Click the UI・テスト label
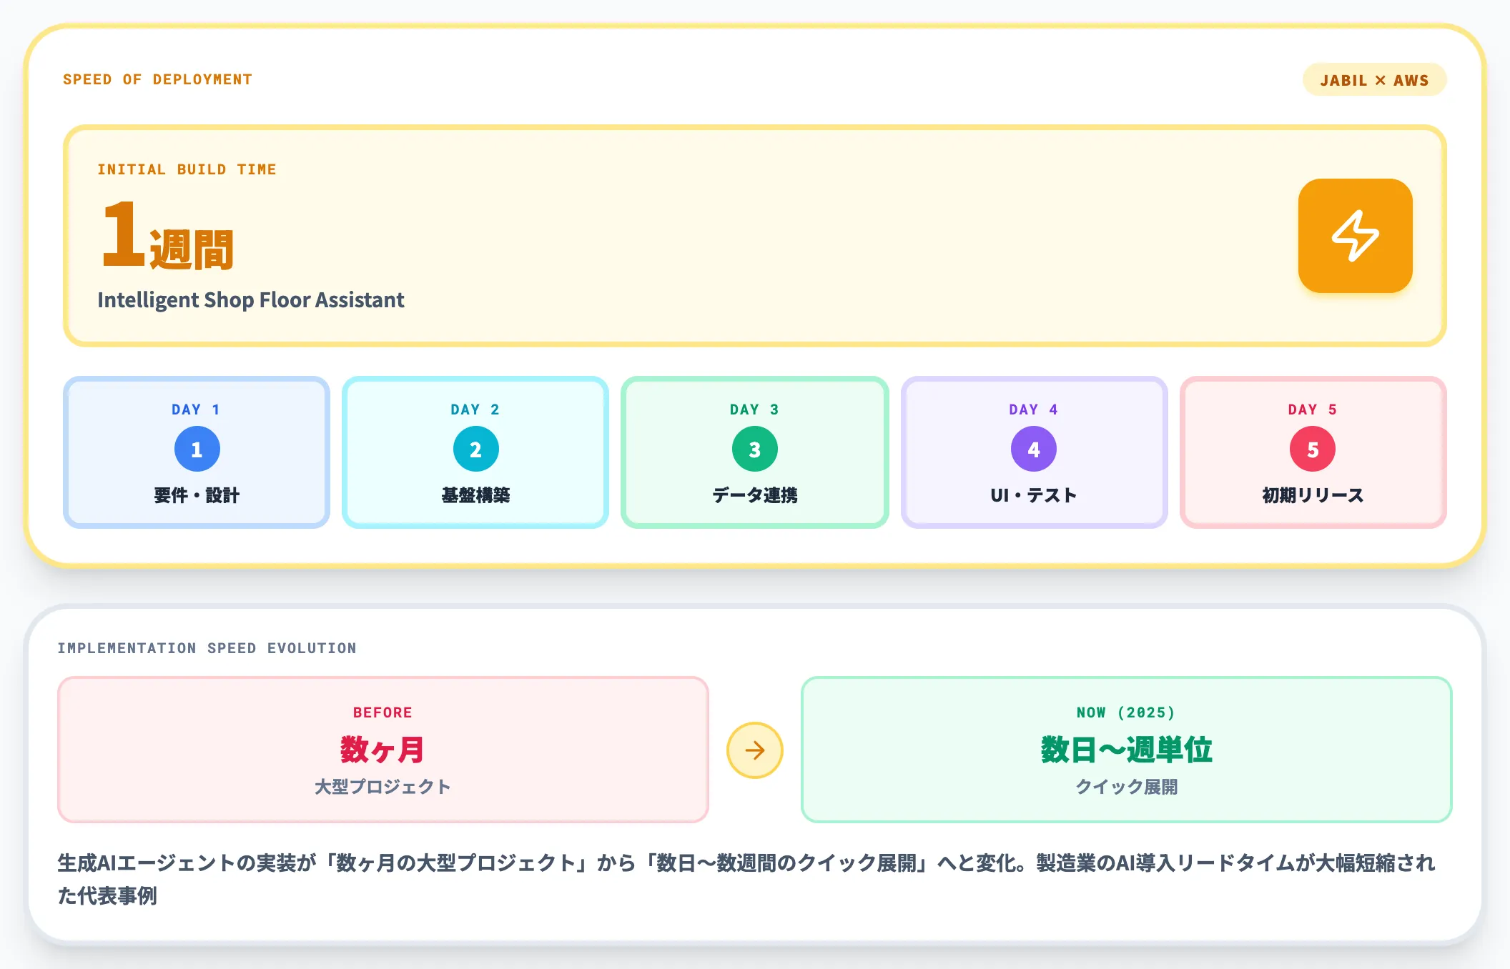 tap(1033, 495)
